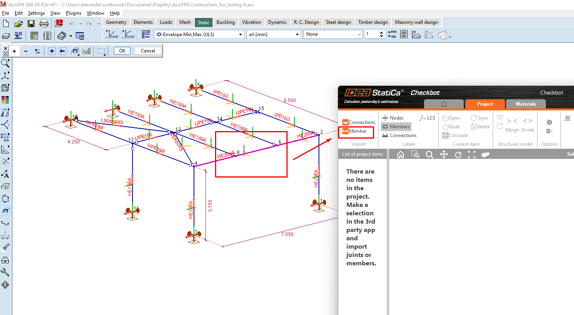Export report using the PDF icon
574x315 pixels.
pos(58,23)
